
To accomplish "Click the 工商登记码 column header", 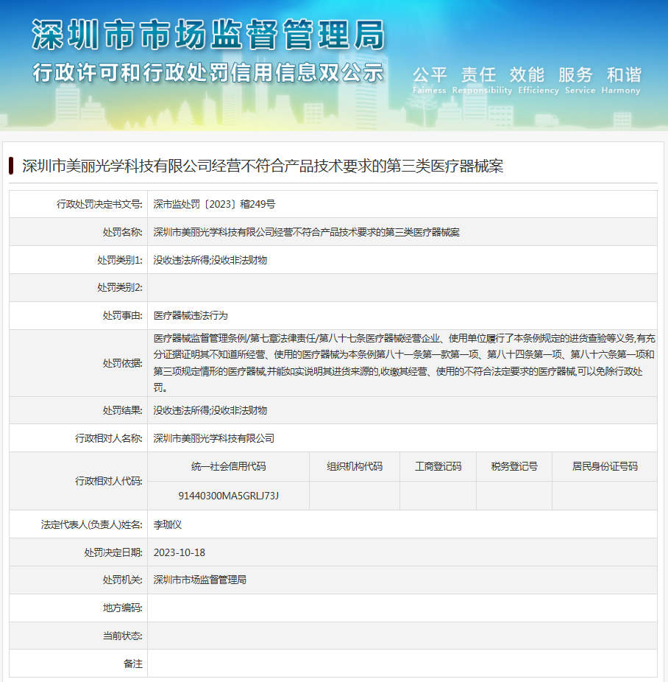I will [x=438, y=466].
